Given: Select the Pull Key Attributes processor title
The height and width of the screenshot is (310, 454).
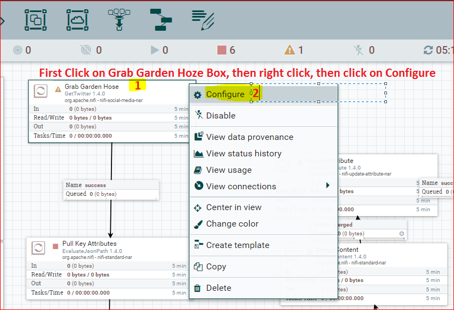Looking at the screenshot, I should pos(89,244).
